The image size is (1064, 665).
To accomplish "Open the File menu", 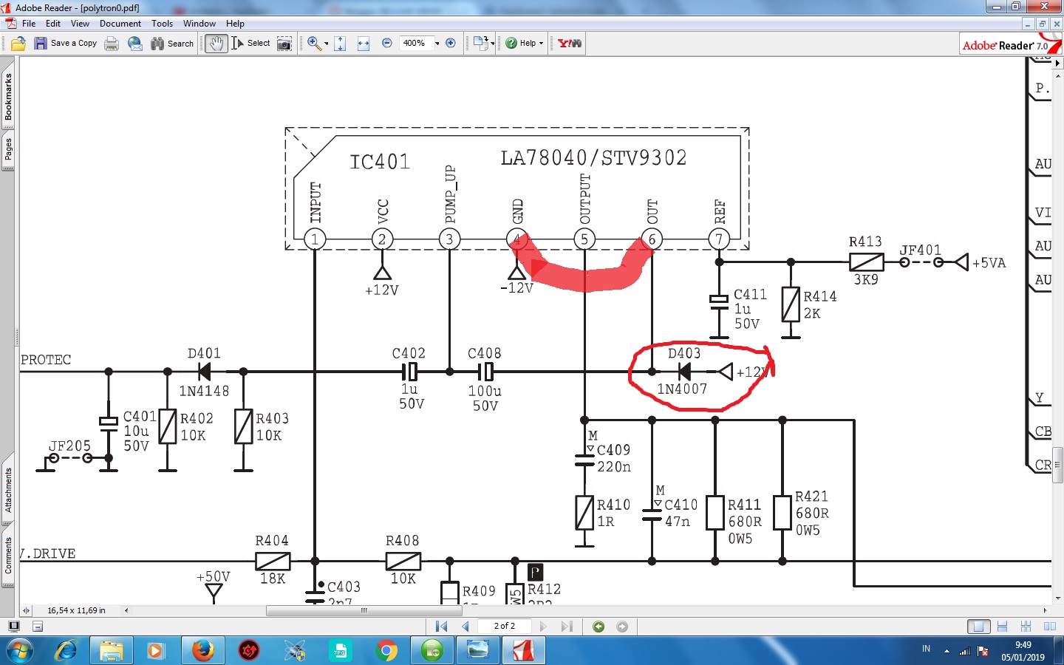I will [29, 24].
